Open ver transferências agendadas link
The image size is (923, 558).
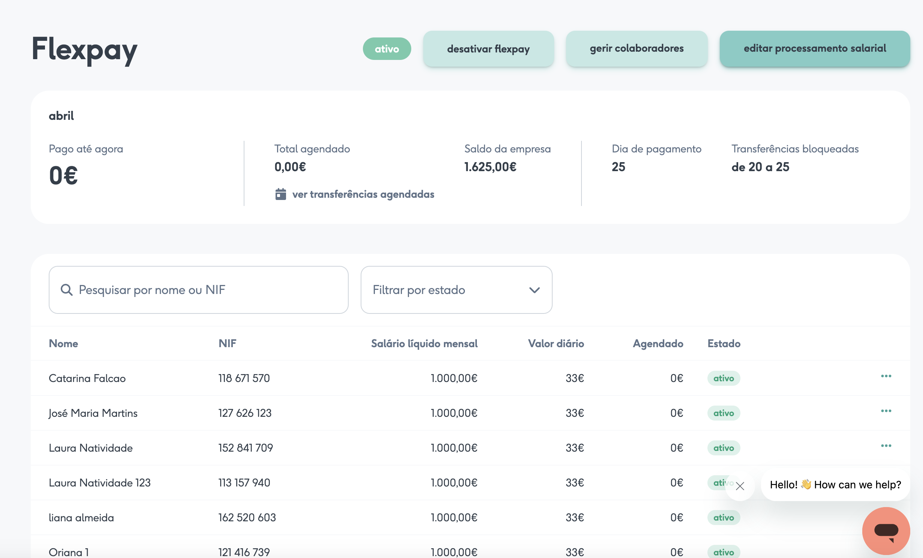(363, 194)
